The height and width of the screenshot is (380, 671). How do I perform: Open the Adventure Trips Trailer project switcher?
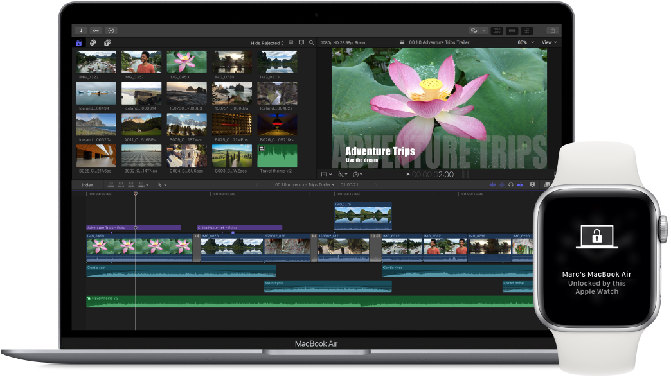(307, 185)
